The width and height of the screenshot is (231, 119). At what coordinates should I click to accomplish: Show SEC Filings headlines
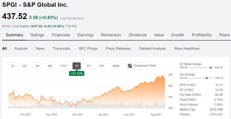tap(88, 48)
